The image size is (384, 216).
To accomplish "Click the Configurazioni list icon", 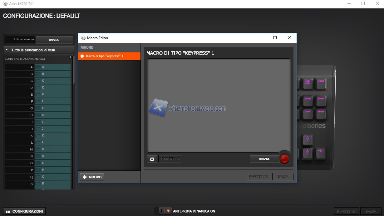I will 8,211.
